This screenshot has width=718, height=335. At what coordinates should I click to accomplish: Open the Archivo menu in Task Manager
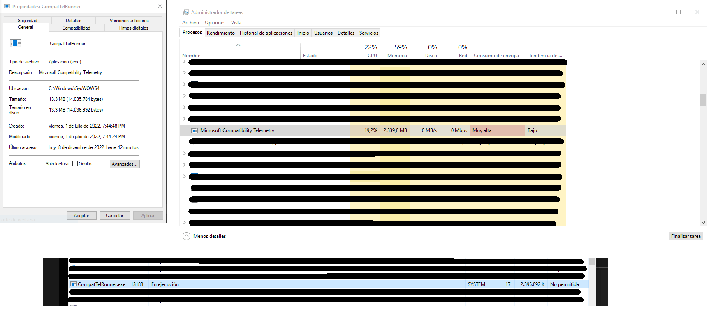190,23
